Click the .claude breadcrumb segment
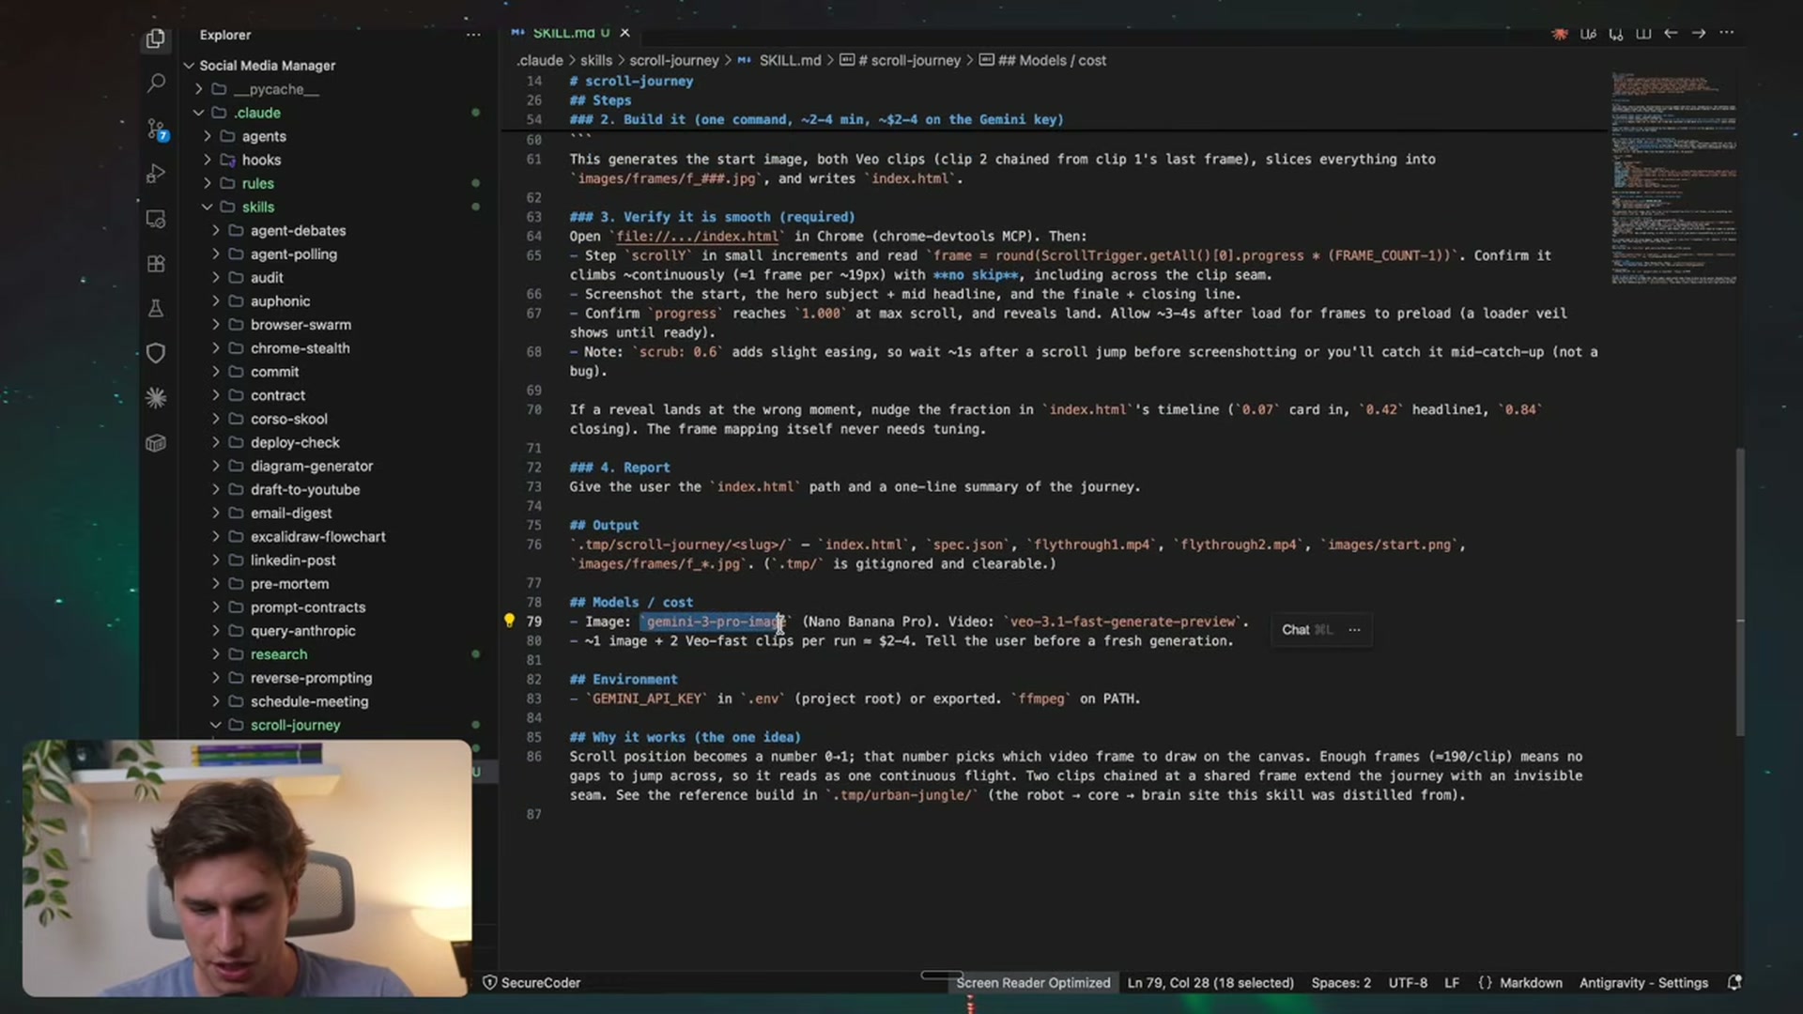 point(540,60)
